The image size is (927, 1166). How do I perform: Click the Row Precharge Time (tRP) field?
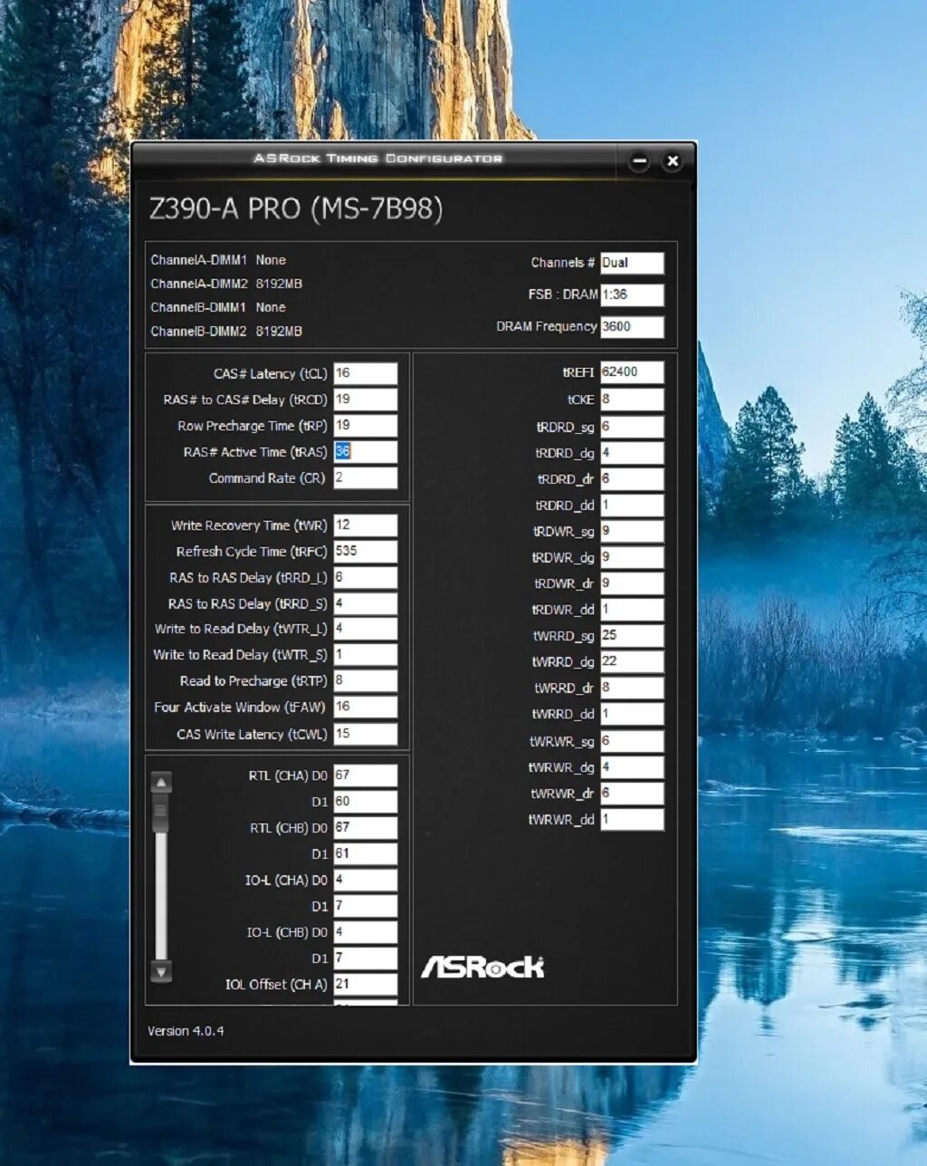coord(366,426)
